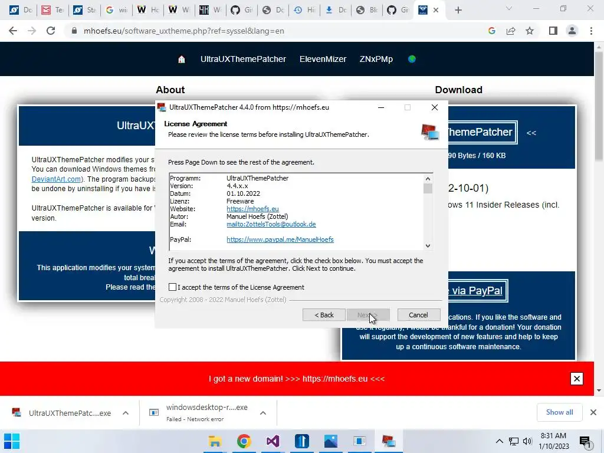Dismiss the red new domain banner

577,379
